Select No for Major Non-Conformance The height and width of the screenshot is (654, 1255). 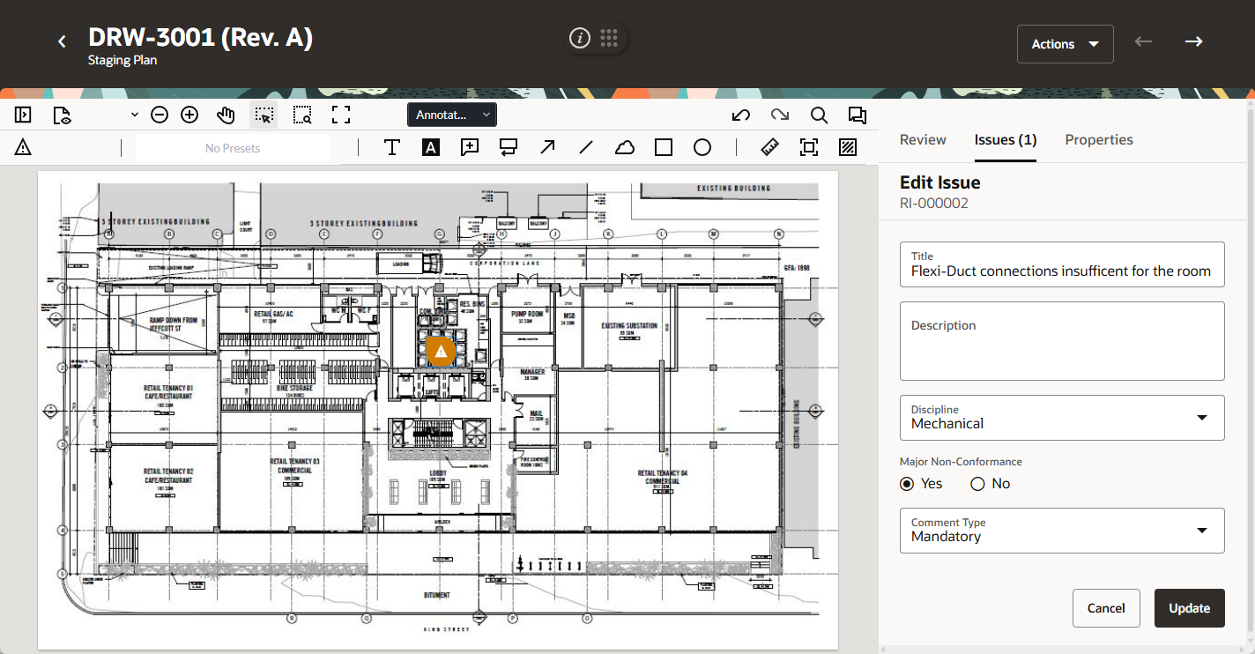(977, 483)
